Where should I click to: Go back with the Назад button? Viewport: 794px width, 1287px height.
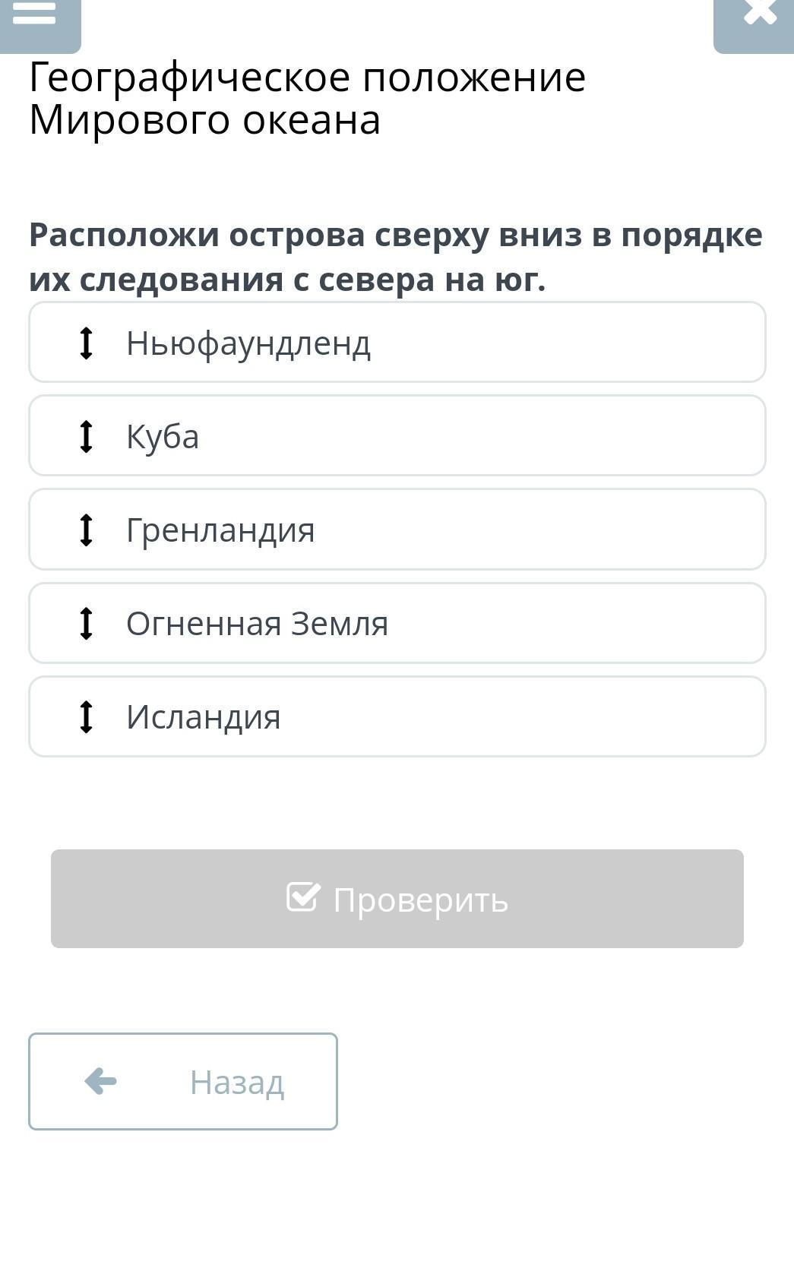[x=183, y=1081]
